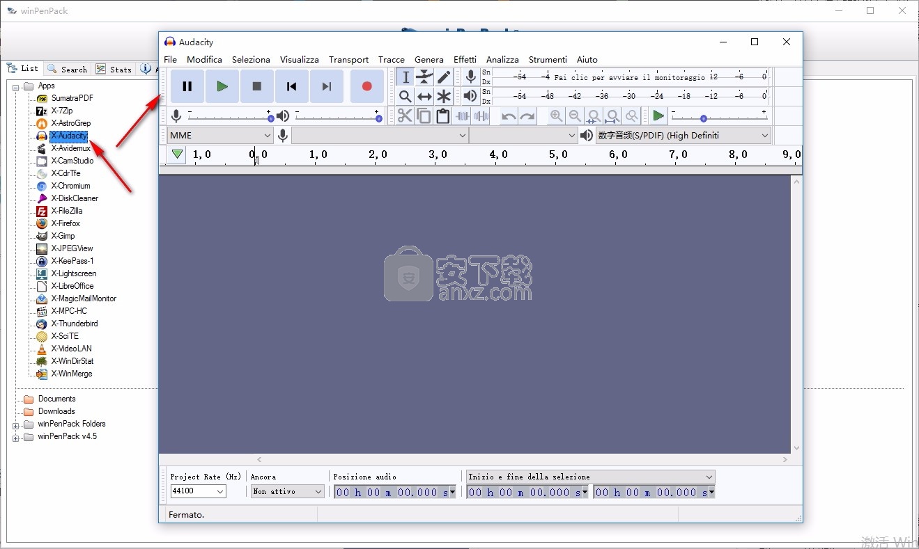The image size is (919, 549).
Task: Open the Effetti menu
Action: click(x=465, y=59)
